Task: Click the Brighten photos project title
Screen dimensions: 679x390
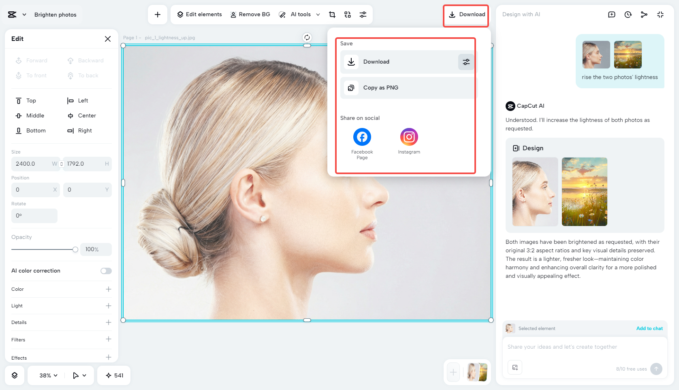Action: pyautogui.click(x=56, y=15)
